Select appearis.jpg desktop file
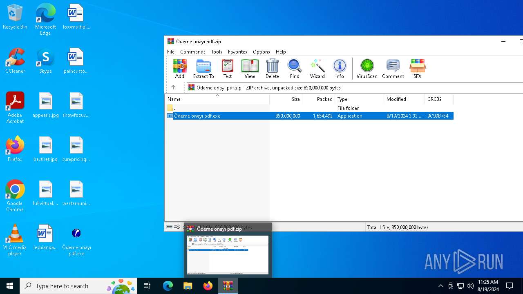The image size is (523, 294). (45, 105)
